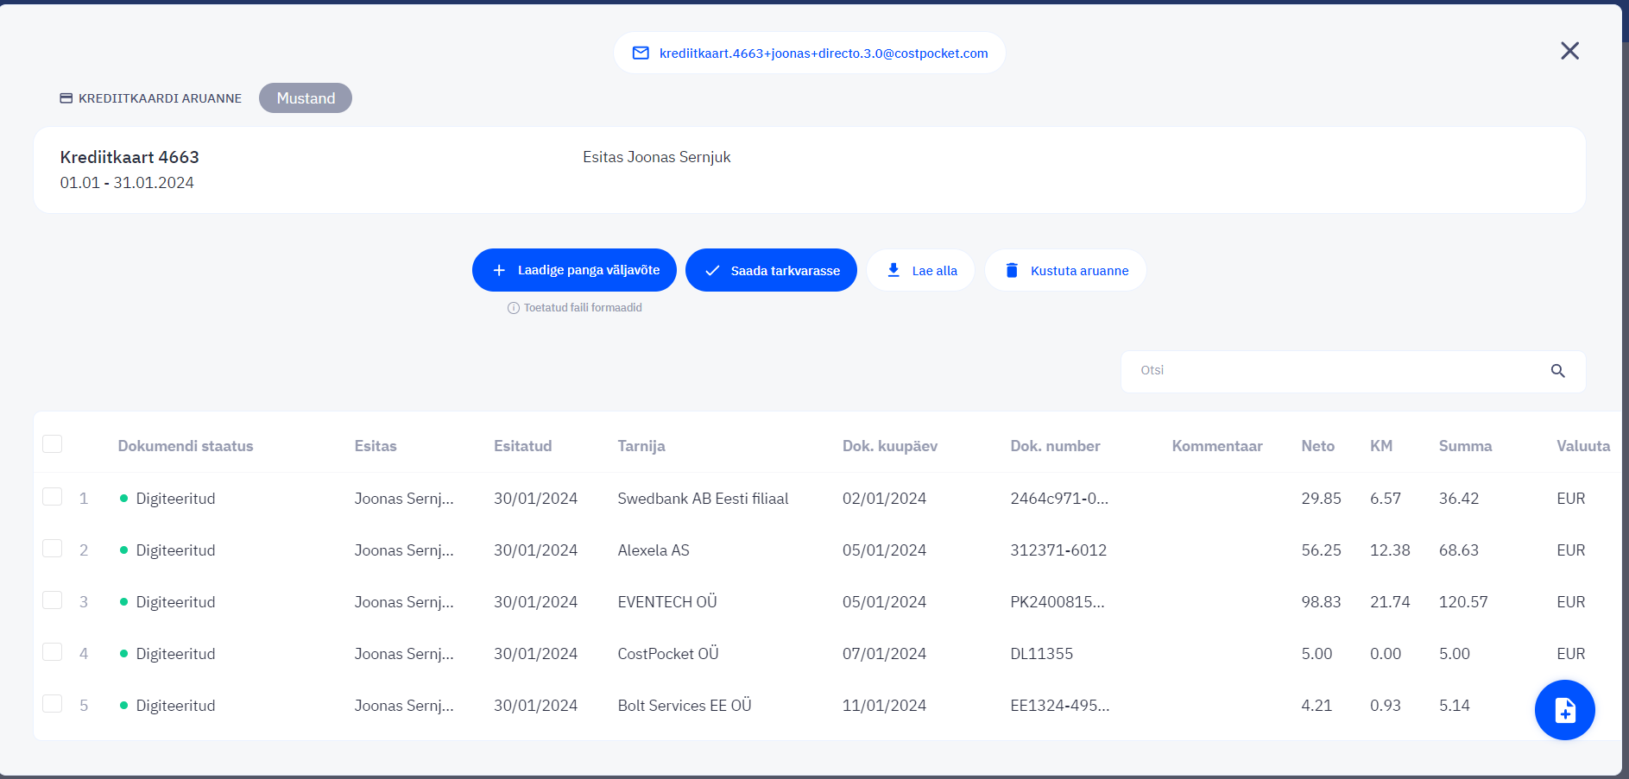Click EVENTECH OÜ supplier cell
This screenshot has width=1629, height=779.
(667, 602)
